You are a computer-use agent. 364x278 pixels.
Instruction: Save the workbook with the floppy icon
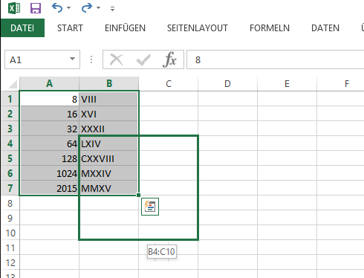(36, 8)
